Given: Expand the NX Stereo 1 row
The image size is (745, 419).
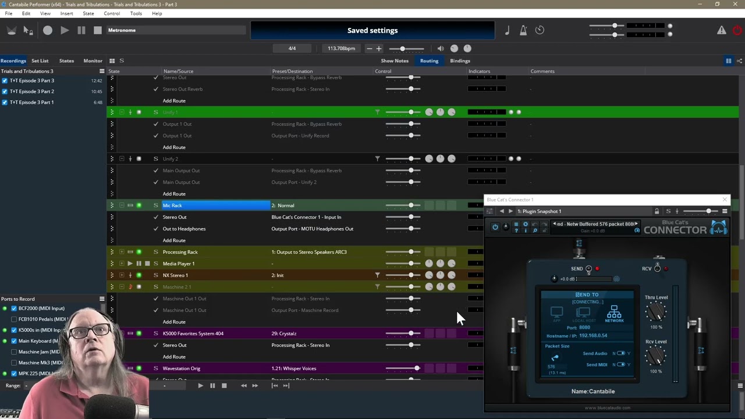Looking at the screenshot, I should [x=122, y=275].
